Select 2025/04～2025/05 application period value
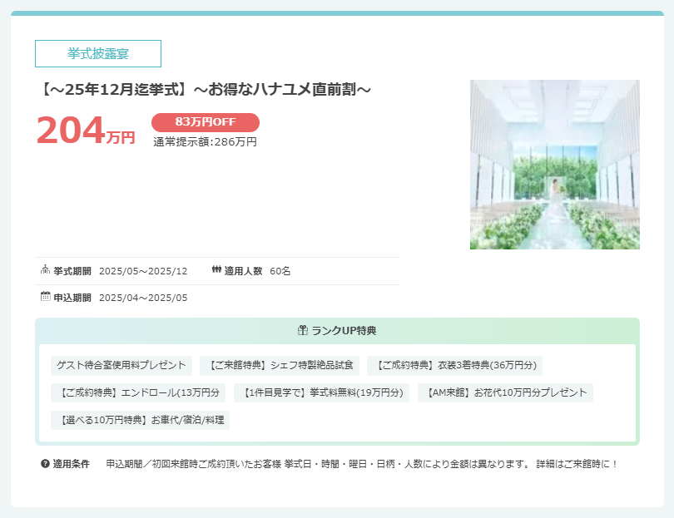The height and width of the screenshot is (518, 674). 143,298
